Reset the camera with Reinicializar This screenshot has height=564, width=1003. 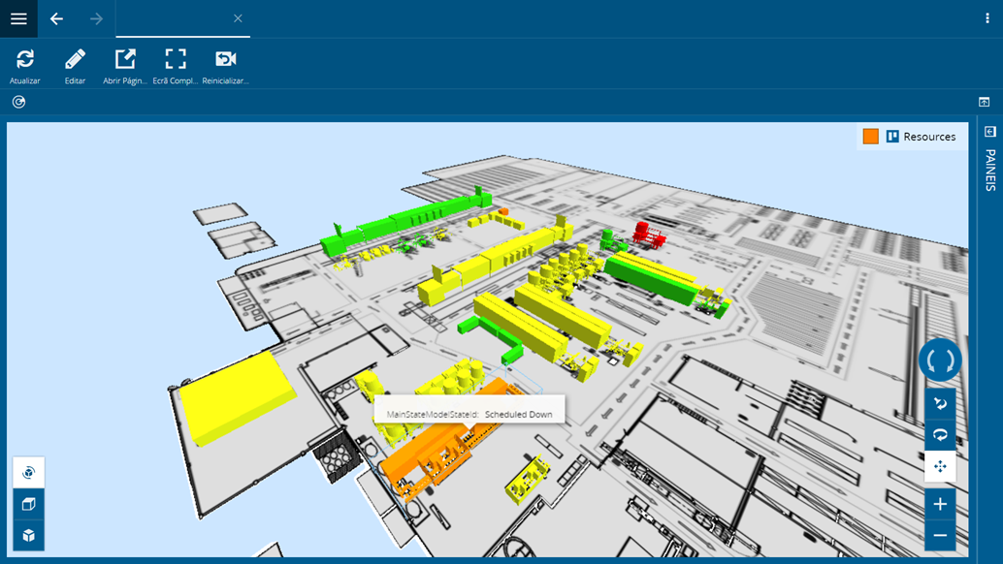pyautogui.click(x=225, y=66)
